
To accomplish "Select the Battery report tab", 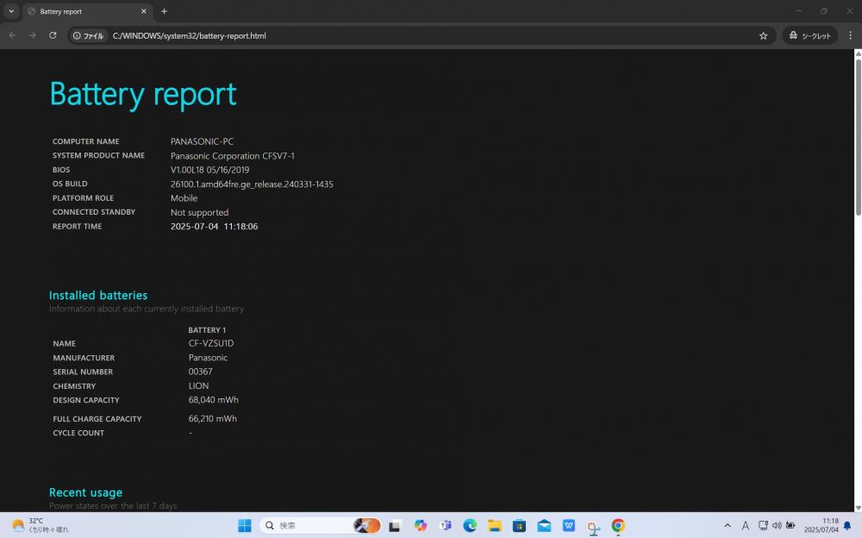I will 88,11.
